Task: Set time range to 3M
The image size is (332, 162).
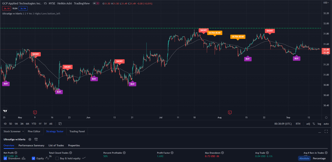Action: click(22, 124)
